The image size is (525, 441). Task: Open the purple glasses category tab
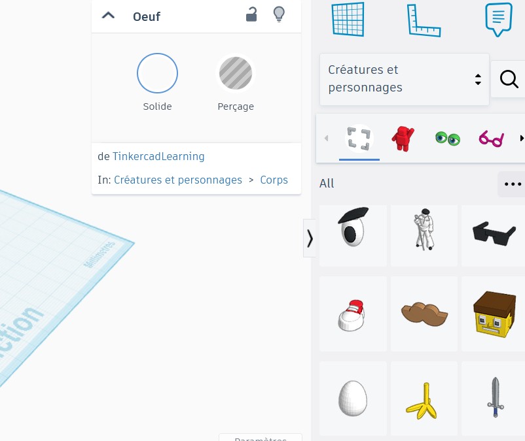(491, 139)
